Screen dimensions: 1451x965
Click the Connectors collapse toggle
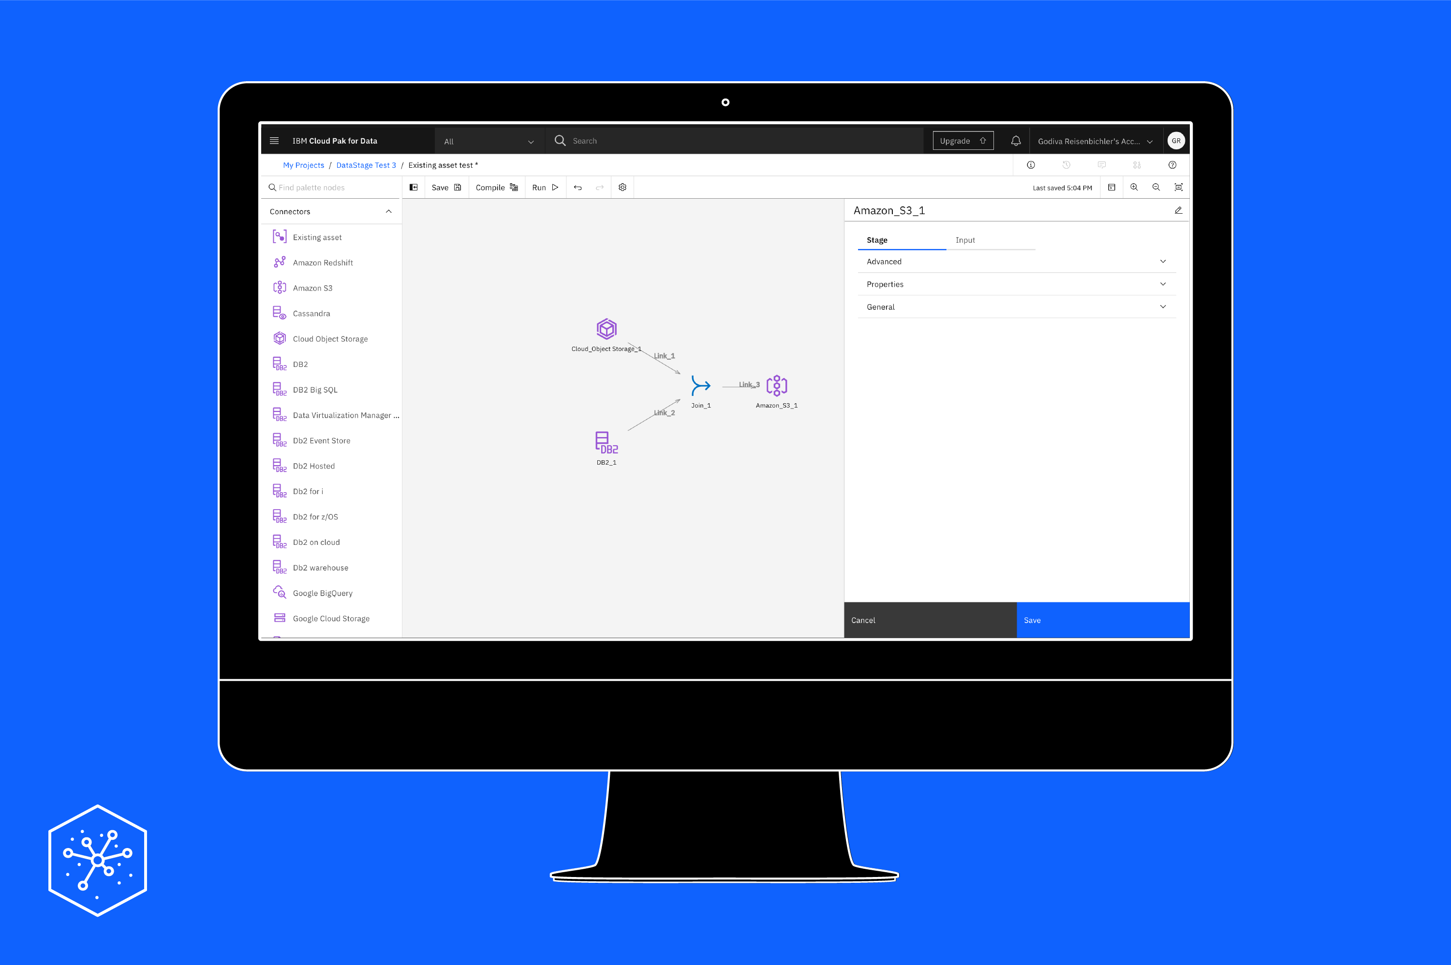[x=390, y=212]
